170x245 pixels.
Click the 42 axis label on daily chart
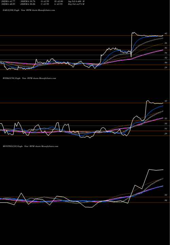pos(166,33)
